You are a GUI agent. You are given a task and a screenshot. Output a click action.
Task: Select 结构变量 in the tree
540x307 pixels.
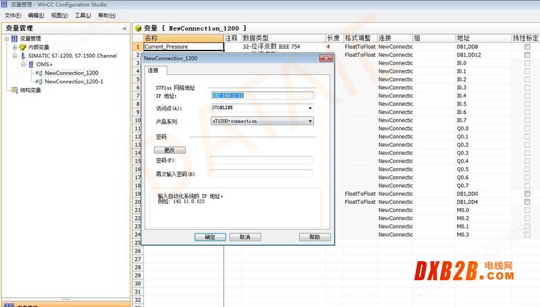[x=30, y=90]
